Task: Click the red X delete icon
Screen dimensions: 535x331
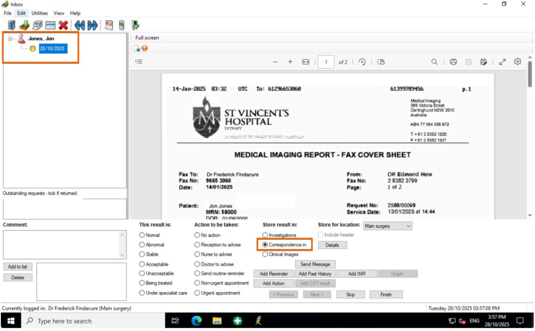Action: click(x=63, y=25)
